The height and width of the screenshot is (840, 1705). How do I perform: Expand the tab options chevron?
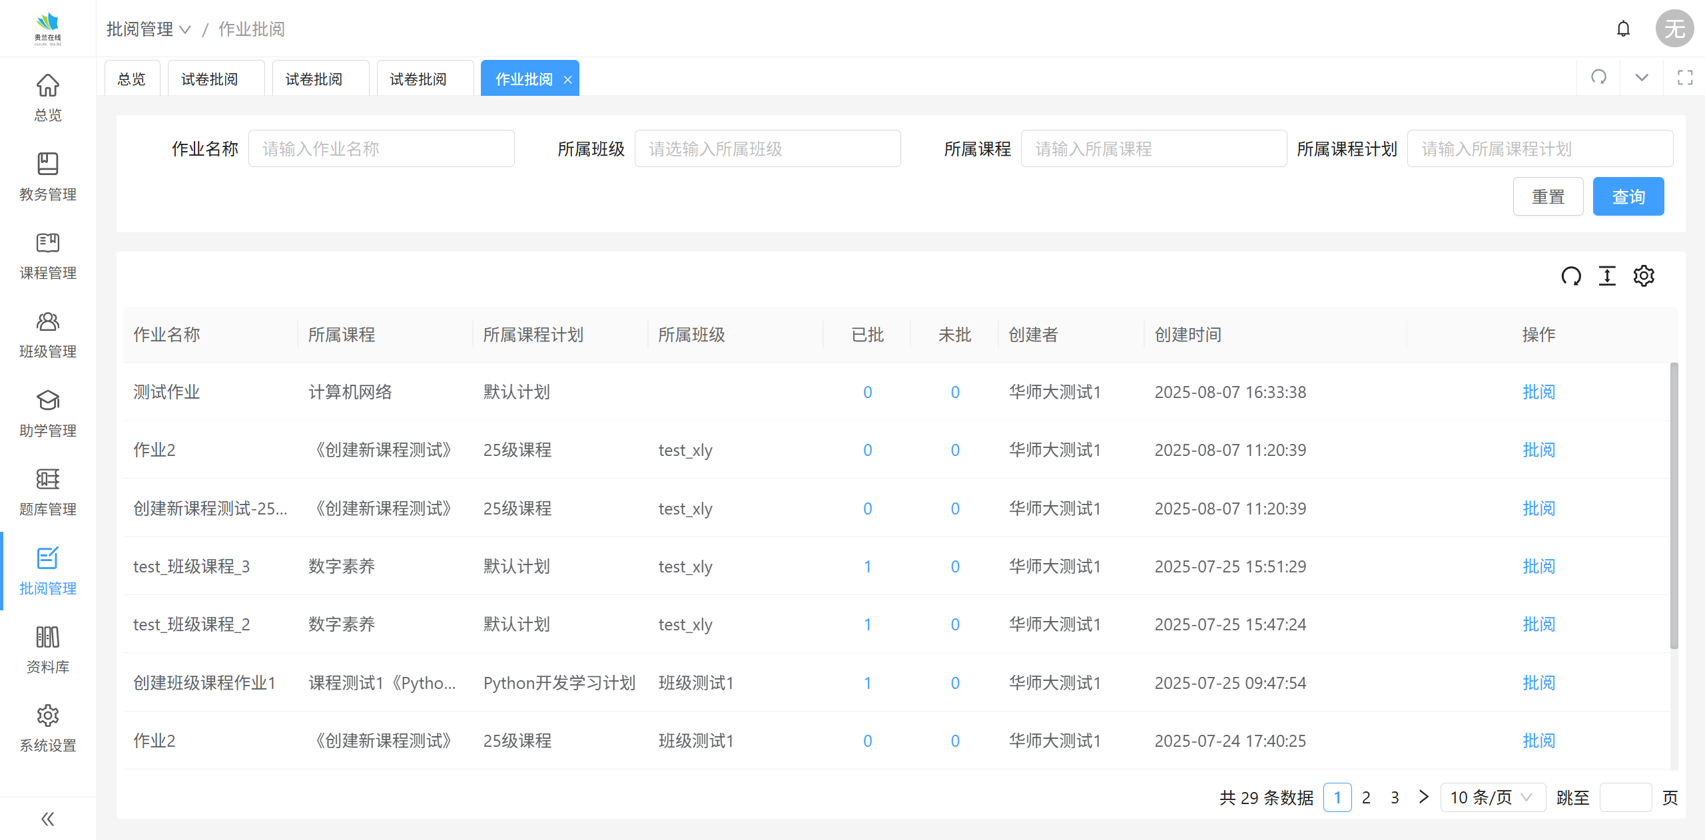(x=1642, y=77)
